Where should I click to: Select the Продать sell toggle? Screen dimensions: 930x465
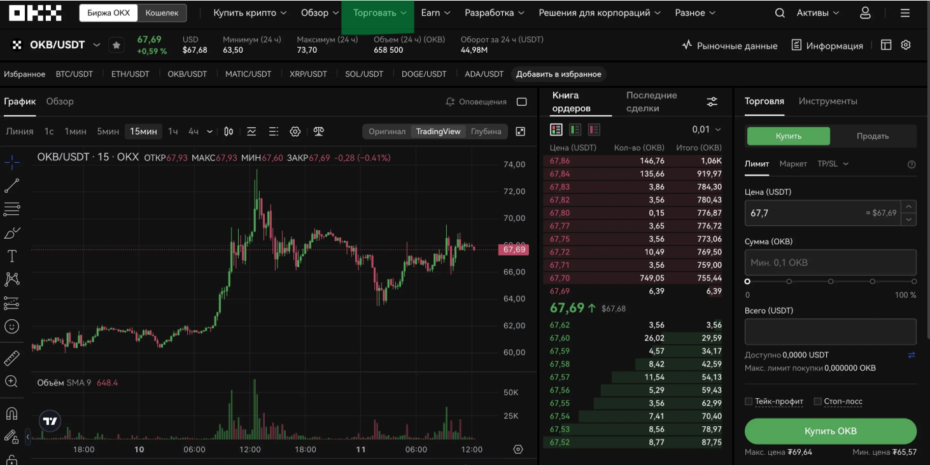point(873,136)
